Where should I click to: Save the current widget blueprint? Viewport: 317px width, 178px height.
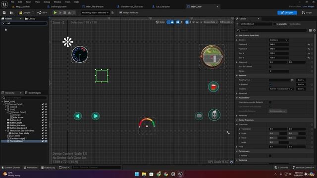pos(4,13)
